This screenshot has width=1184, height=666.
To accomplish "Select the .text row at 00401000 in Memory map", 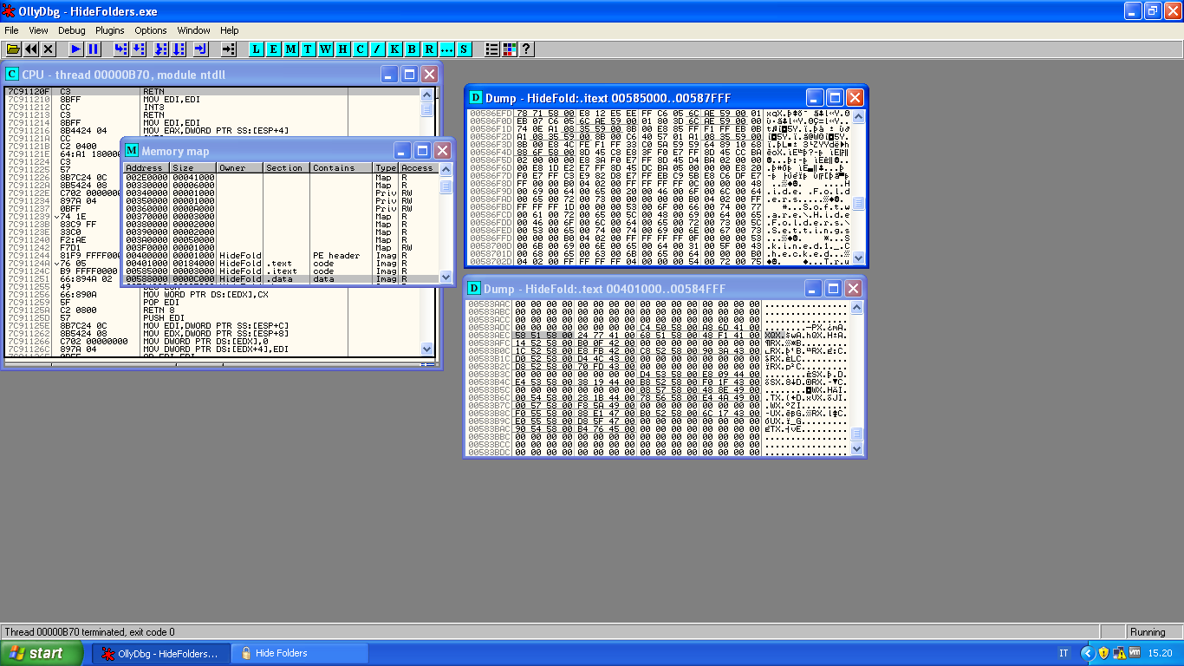I will click(281, 264).
